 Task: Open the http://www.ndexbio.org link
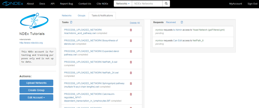click(31, 43)
